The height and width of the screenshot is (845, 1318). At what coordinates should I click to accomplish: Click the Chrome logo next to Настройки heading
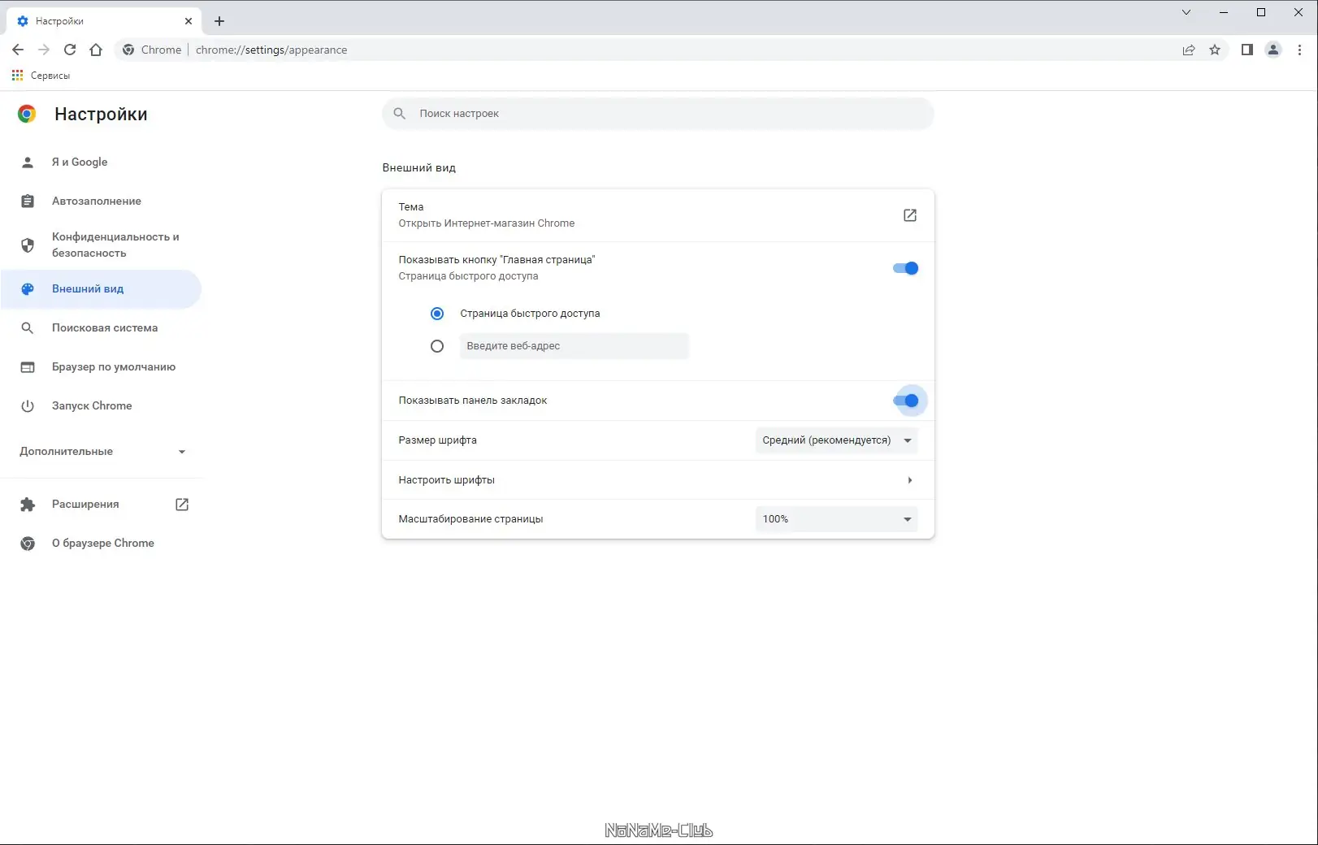(27, 114)
